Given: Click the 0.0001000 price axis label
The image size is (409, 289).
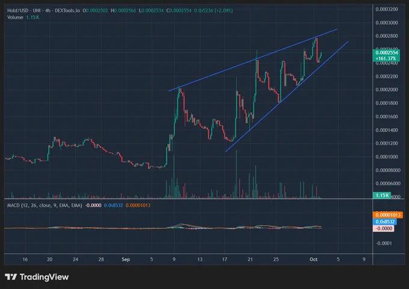Looking at the screenshot, I should tap(387, 157).
